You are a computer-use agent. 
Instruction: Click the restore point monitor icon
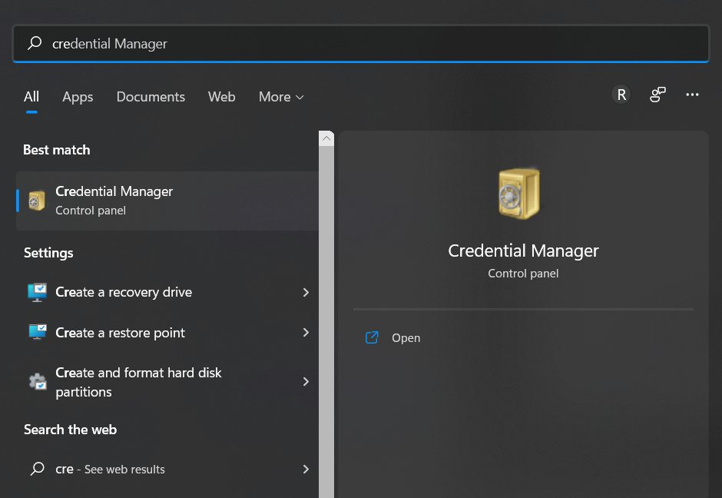38,332
